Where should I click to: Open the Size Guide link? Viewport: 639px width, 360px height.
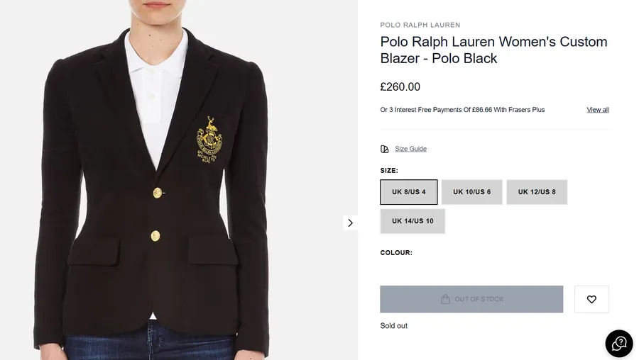coord(410,149)
